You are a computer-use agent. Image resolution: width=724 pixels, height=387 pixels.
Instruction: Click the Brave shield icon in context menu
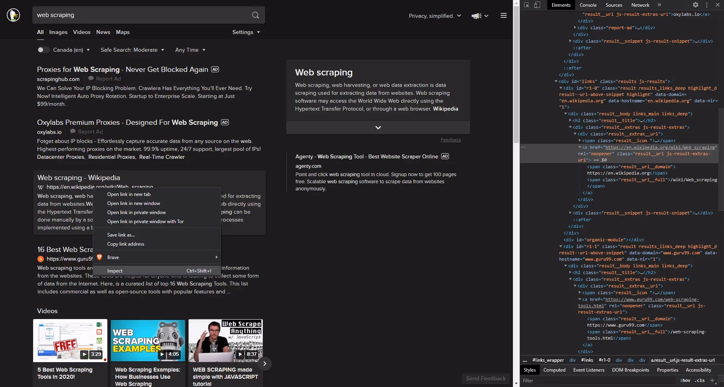click(99, 257)
